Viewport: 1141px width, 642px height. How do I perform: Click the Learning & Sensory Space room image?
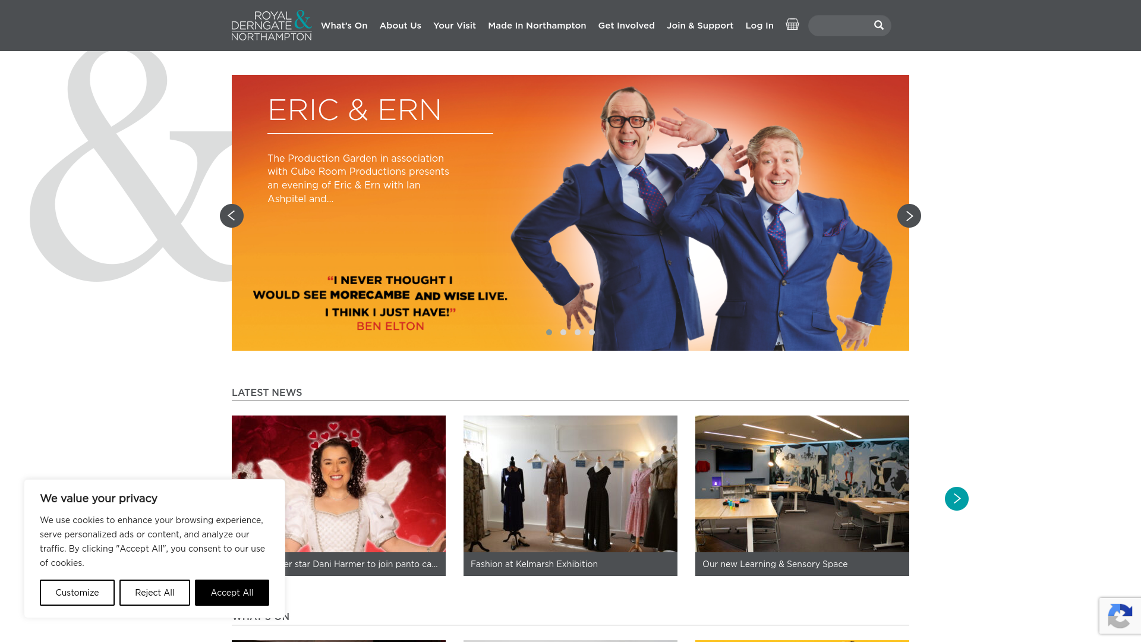click(x=802, y=484)
